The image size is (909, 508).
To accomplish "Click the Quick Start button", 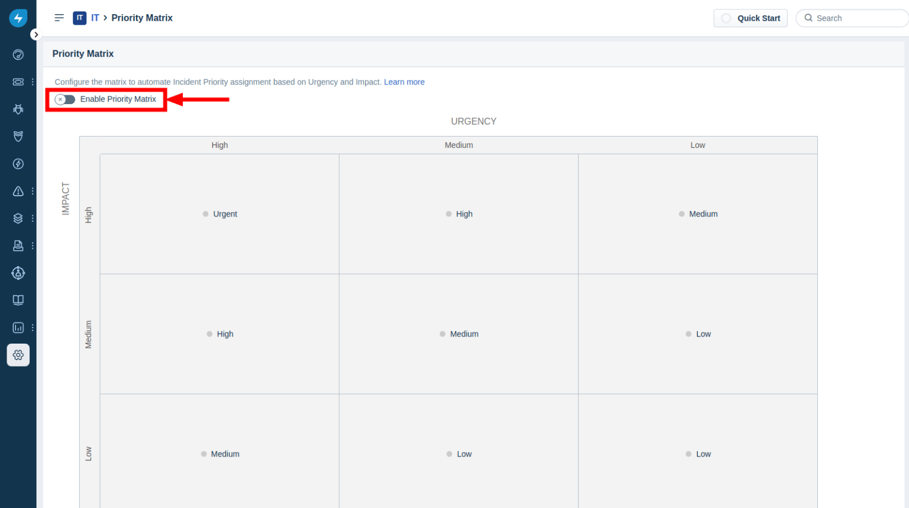I will [x=750, y=18].
